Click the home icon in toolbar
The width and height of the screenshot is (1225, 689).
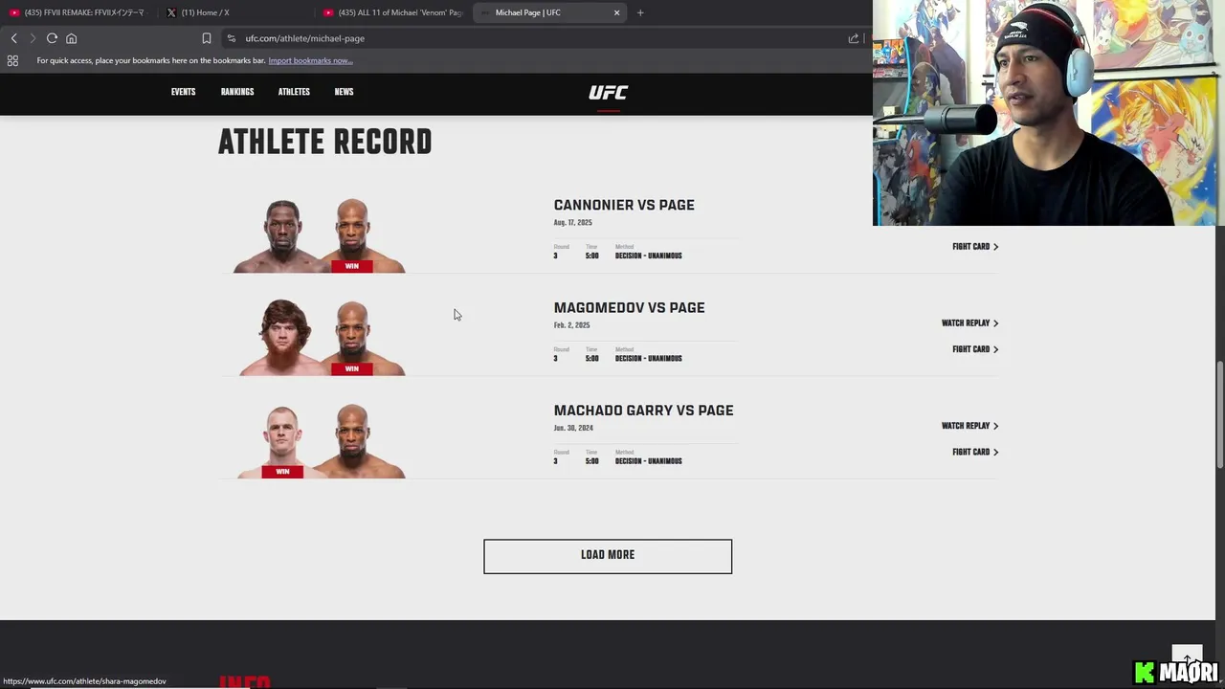pyautogui.click(x=71, y=38)
